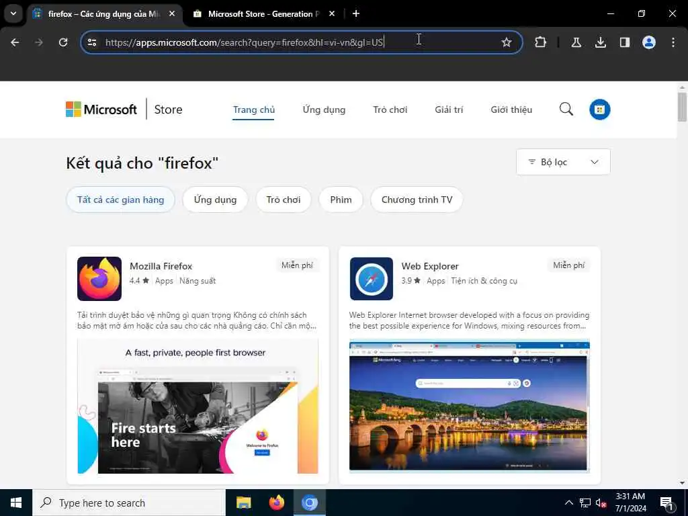The height and width of the screenshot is (516, 688).
Task: Open the 'Mozilla Firefox' title link
Action: (161, 266)
